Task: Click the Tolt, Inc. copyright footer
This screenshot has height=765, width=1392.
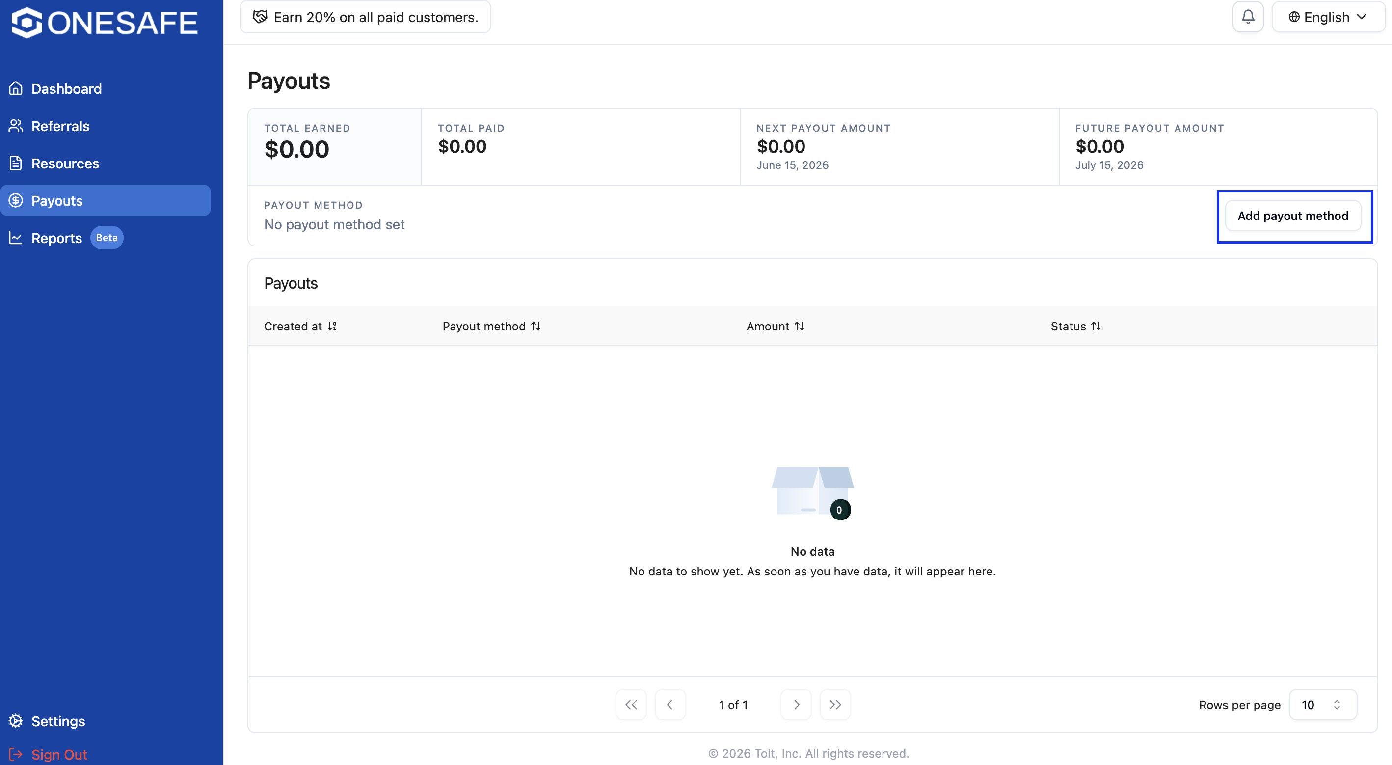Action: coord(808,753)
